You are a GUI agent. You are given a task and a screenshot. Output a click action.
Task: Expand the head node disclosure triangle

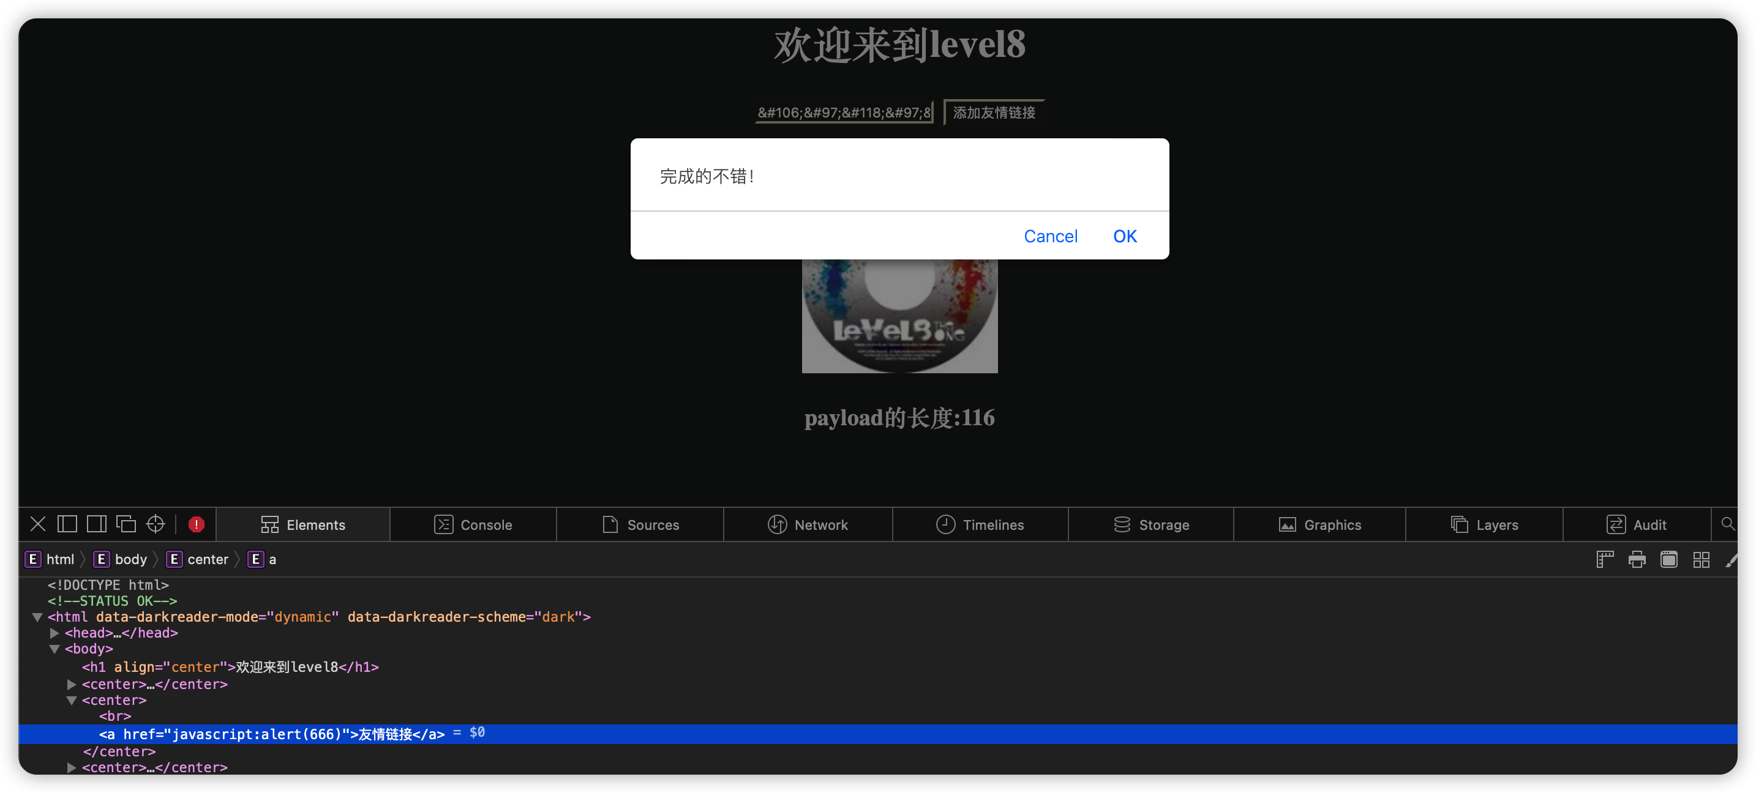pyautogui.click(x=54, y=633)
